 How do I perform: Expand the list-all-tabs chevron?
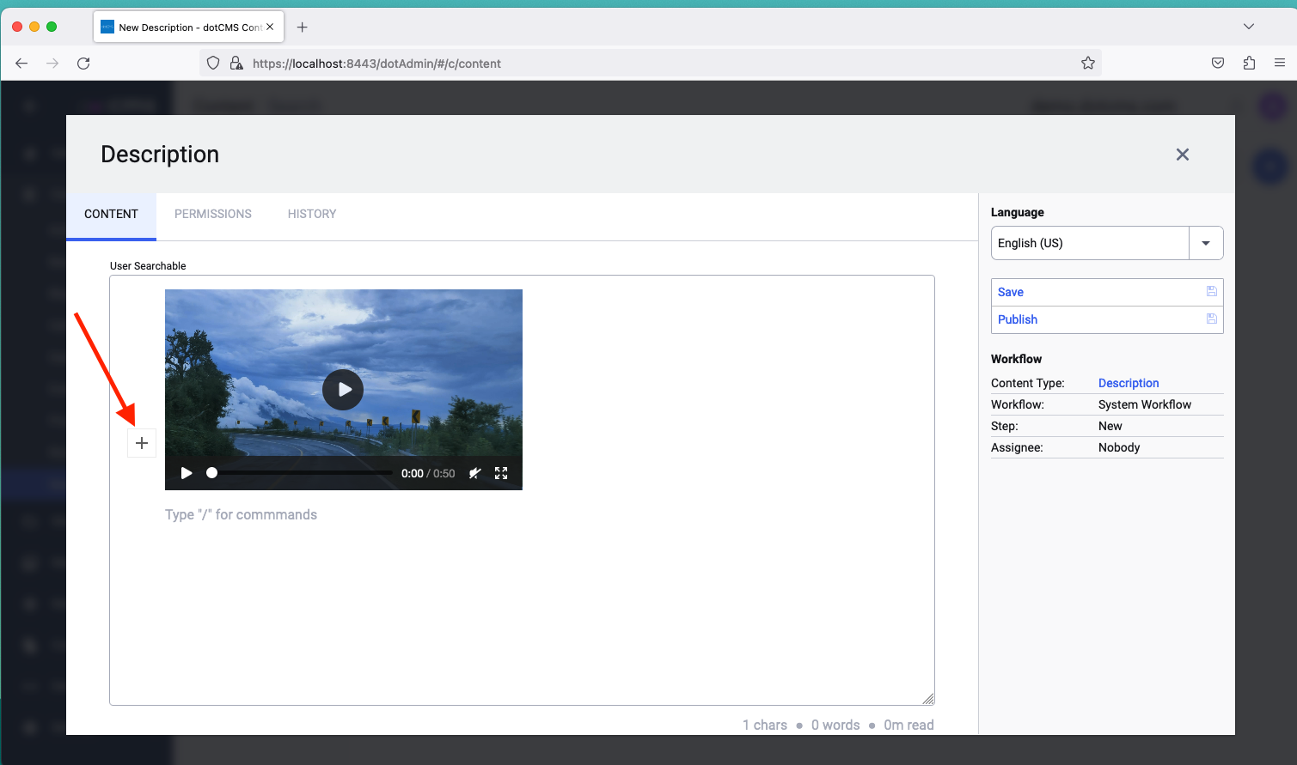pos(1249,27)
